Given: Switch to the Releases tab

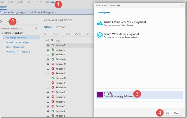Looking at the screenshot, I should point(48,27).
